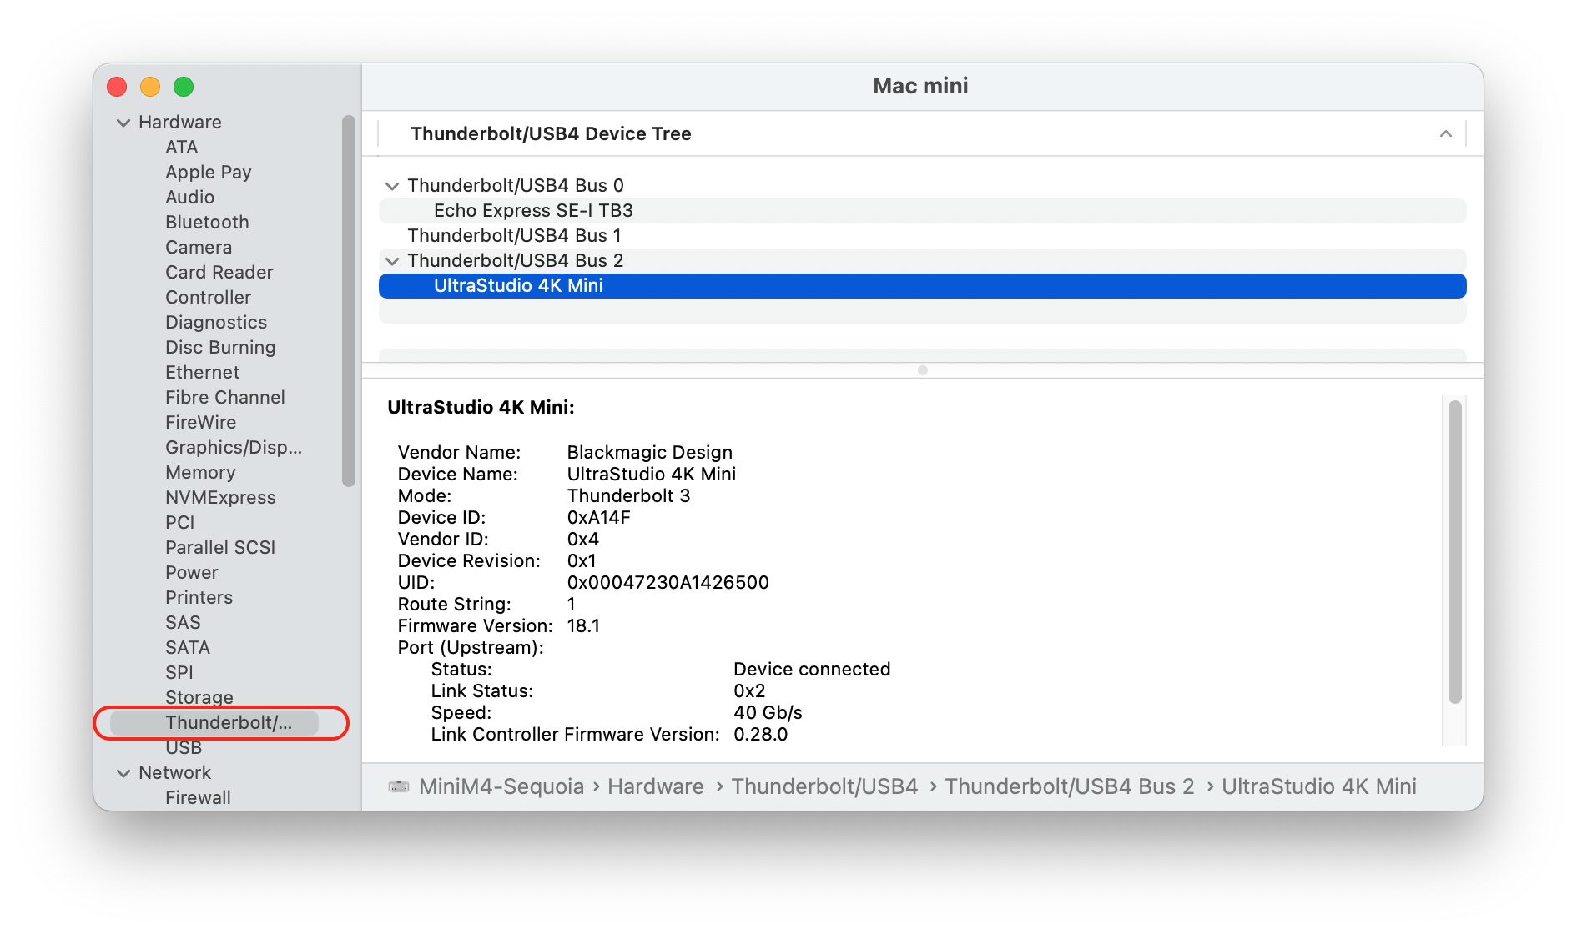Image resolution: width=1577 pixels, height=934 pixels.
Task: Open the Power category
Action: (191, 573)
